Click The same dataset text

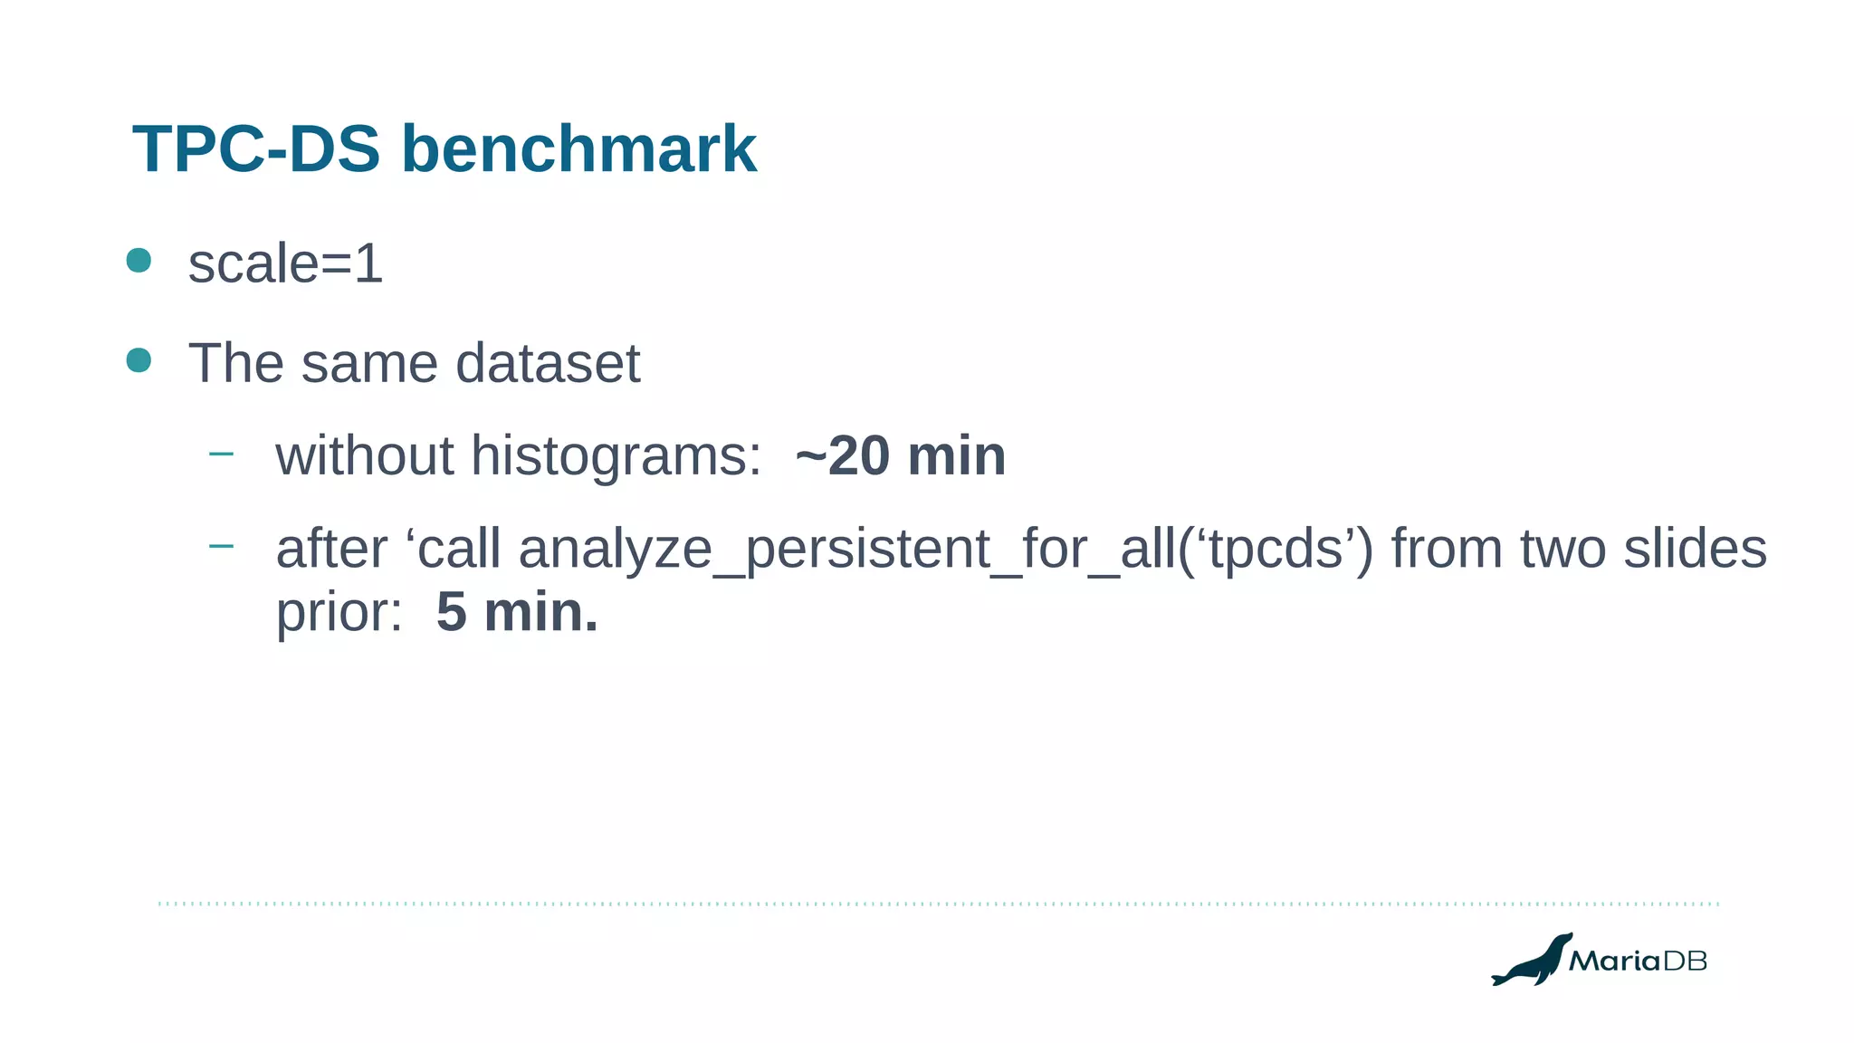tap(414, 363)
